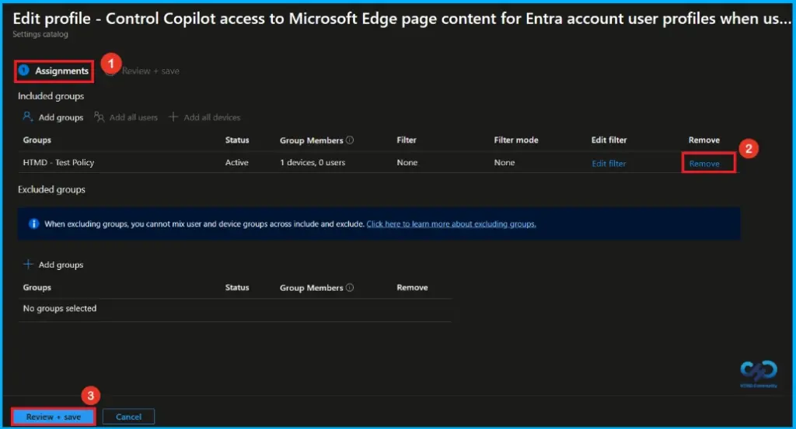Click Add groups under Included groups
Viewport: 796px width, 429px height.
(53, 117)
